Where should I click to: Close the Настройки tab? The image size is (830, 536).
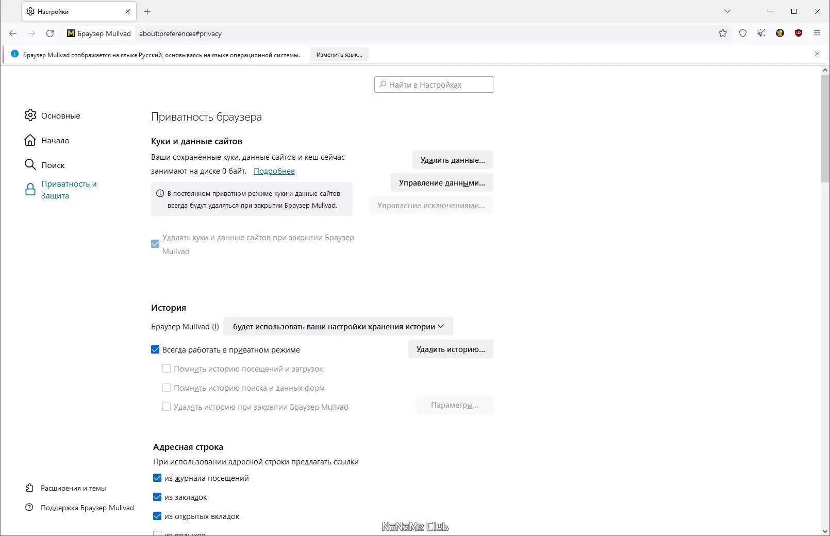pos(128,11)
